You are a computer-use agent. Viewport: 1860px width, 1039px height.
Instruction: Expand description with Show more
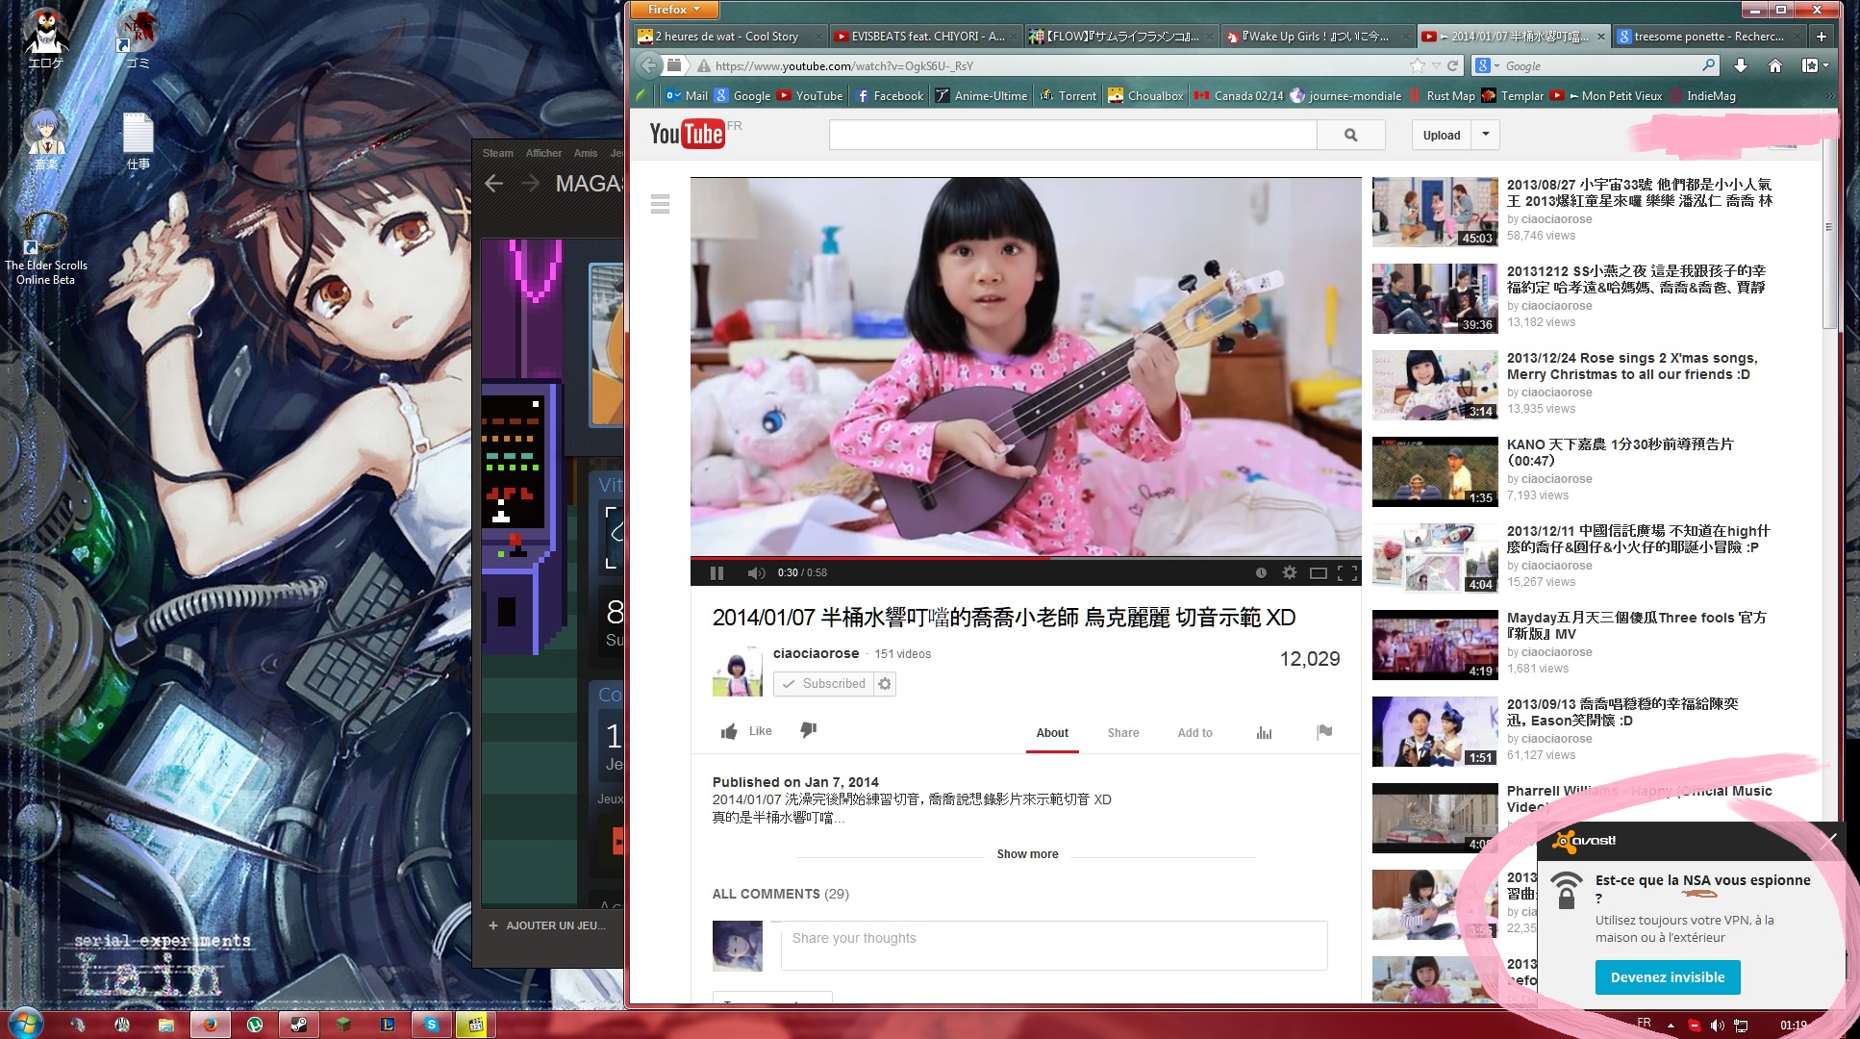click(x=1027, y=854)
